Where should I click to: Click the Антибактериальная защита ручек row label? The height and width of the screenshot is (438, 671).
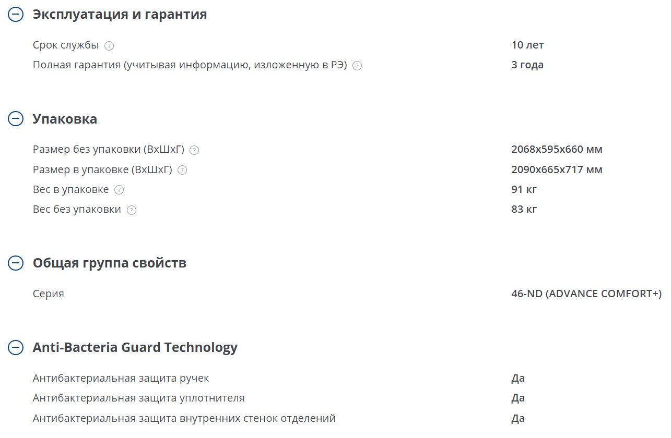(x=121, y=378)
